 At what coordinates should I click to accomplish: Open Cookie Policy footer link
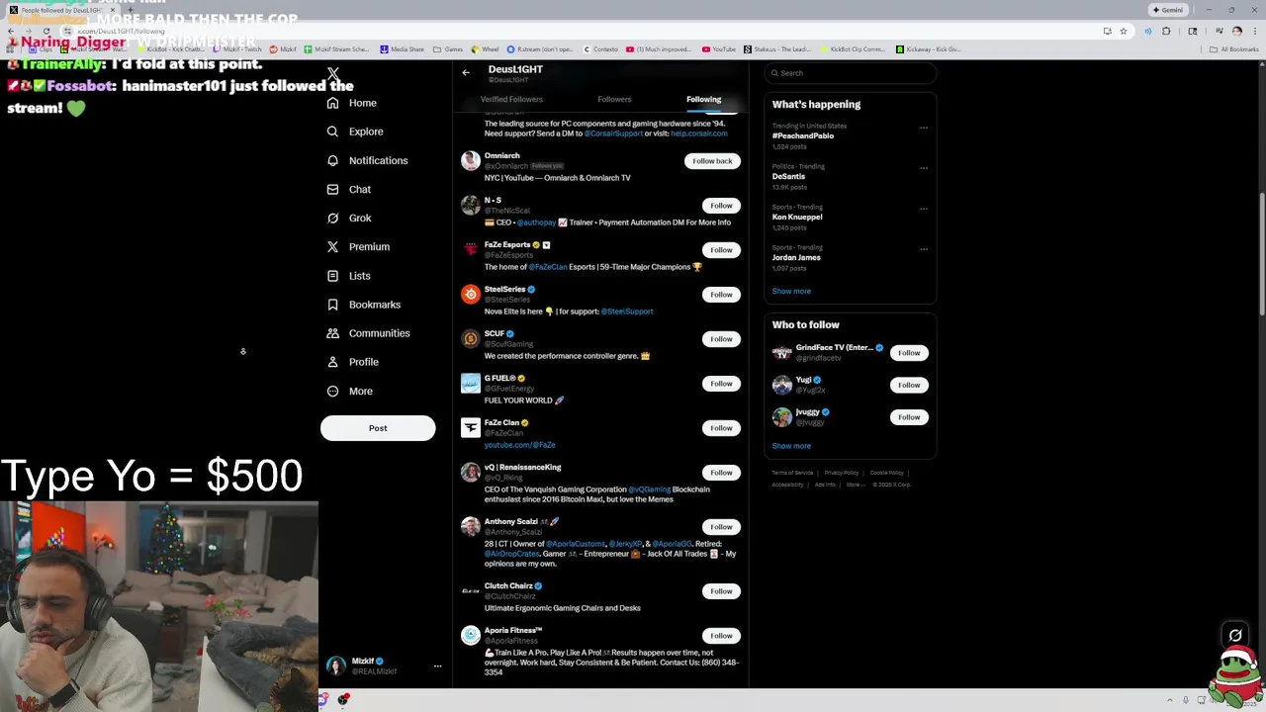coord(887,473)
